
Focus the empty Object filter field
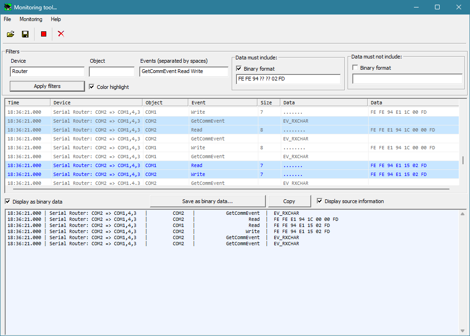tap(112, 72)
